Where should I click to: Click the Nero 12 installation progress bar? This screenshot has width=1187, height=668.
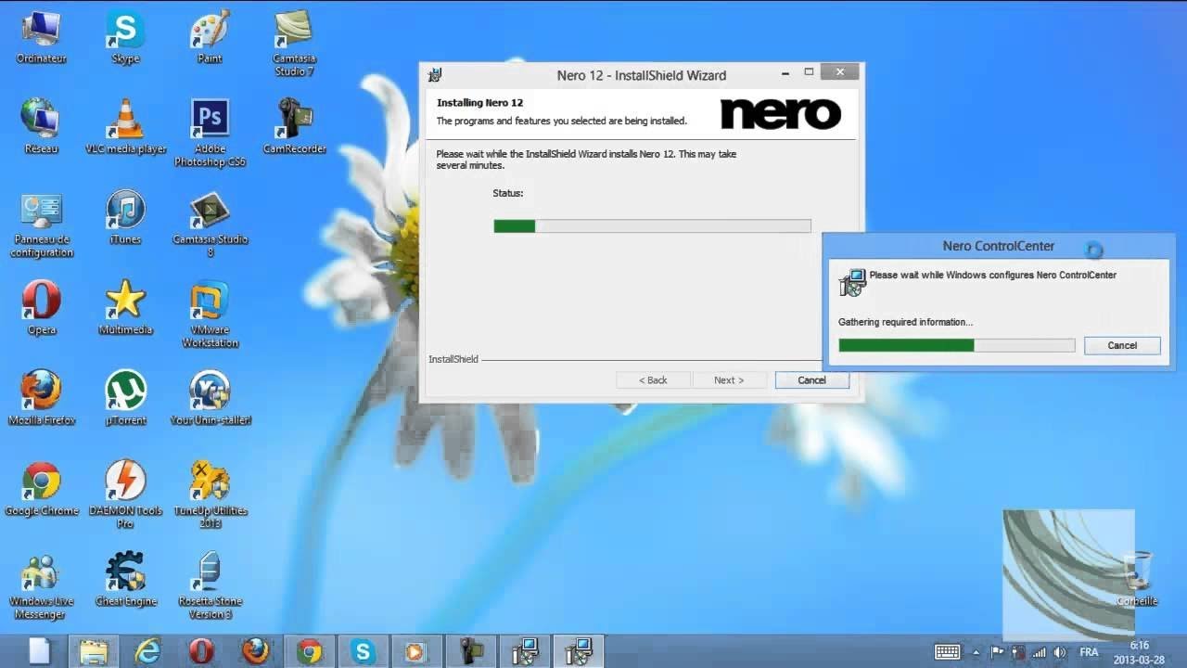(652, 225)
